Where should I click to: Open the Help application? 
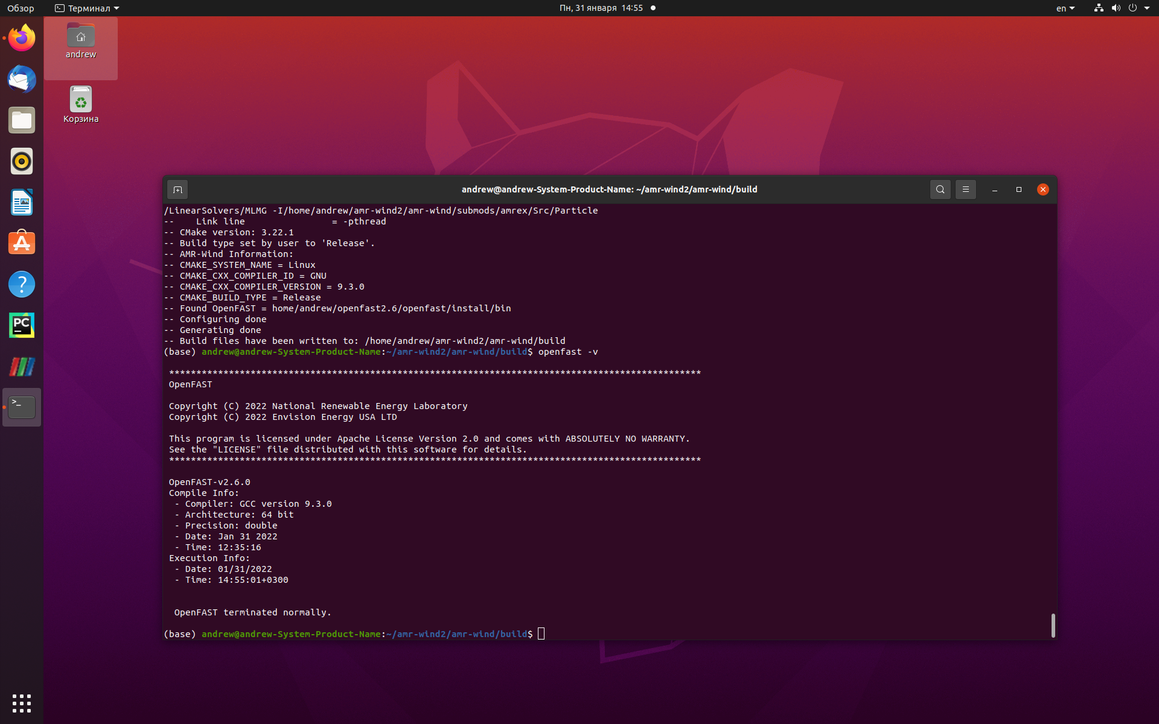(21, 284)
